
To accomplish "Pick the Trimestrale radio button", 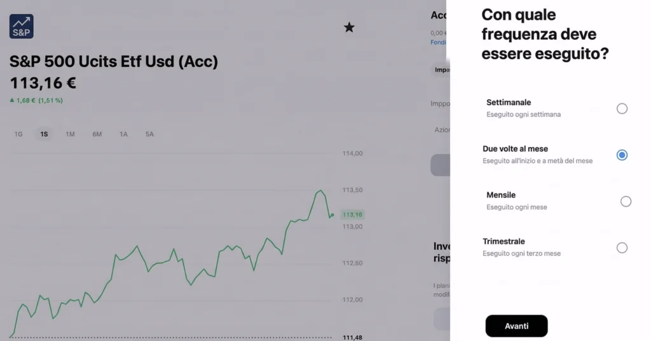I will point(622,248).
